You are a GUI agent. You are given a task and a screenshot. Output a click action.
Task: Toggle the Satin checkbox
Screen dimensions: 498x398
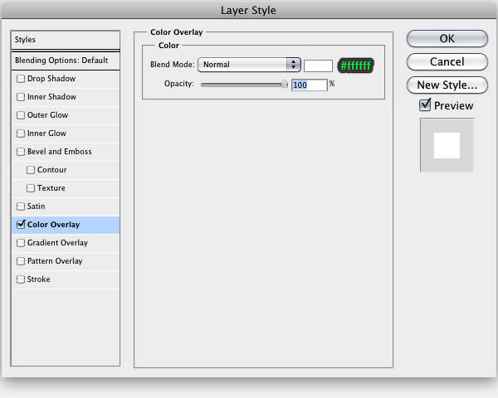click(21, 206)
